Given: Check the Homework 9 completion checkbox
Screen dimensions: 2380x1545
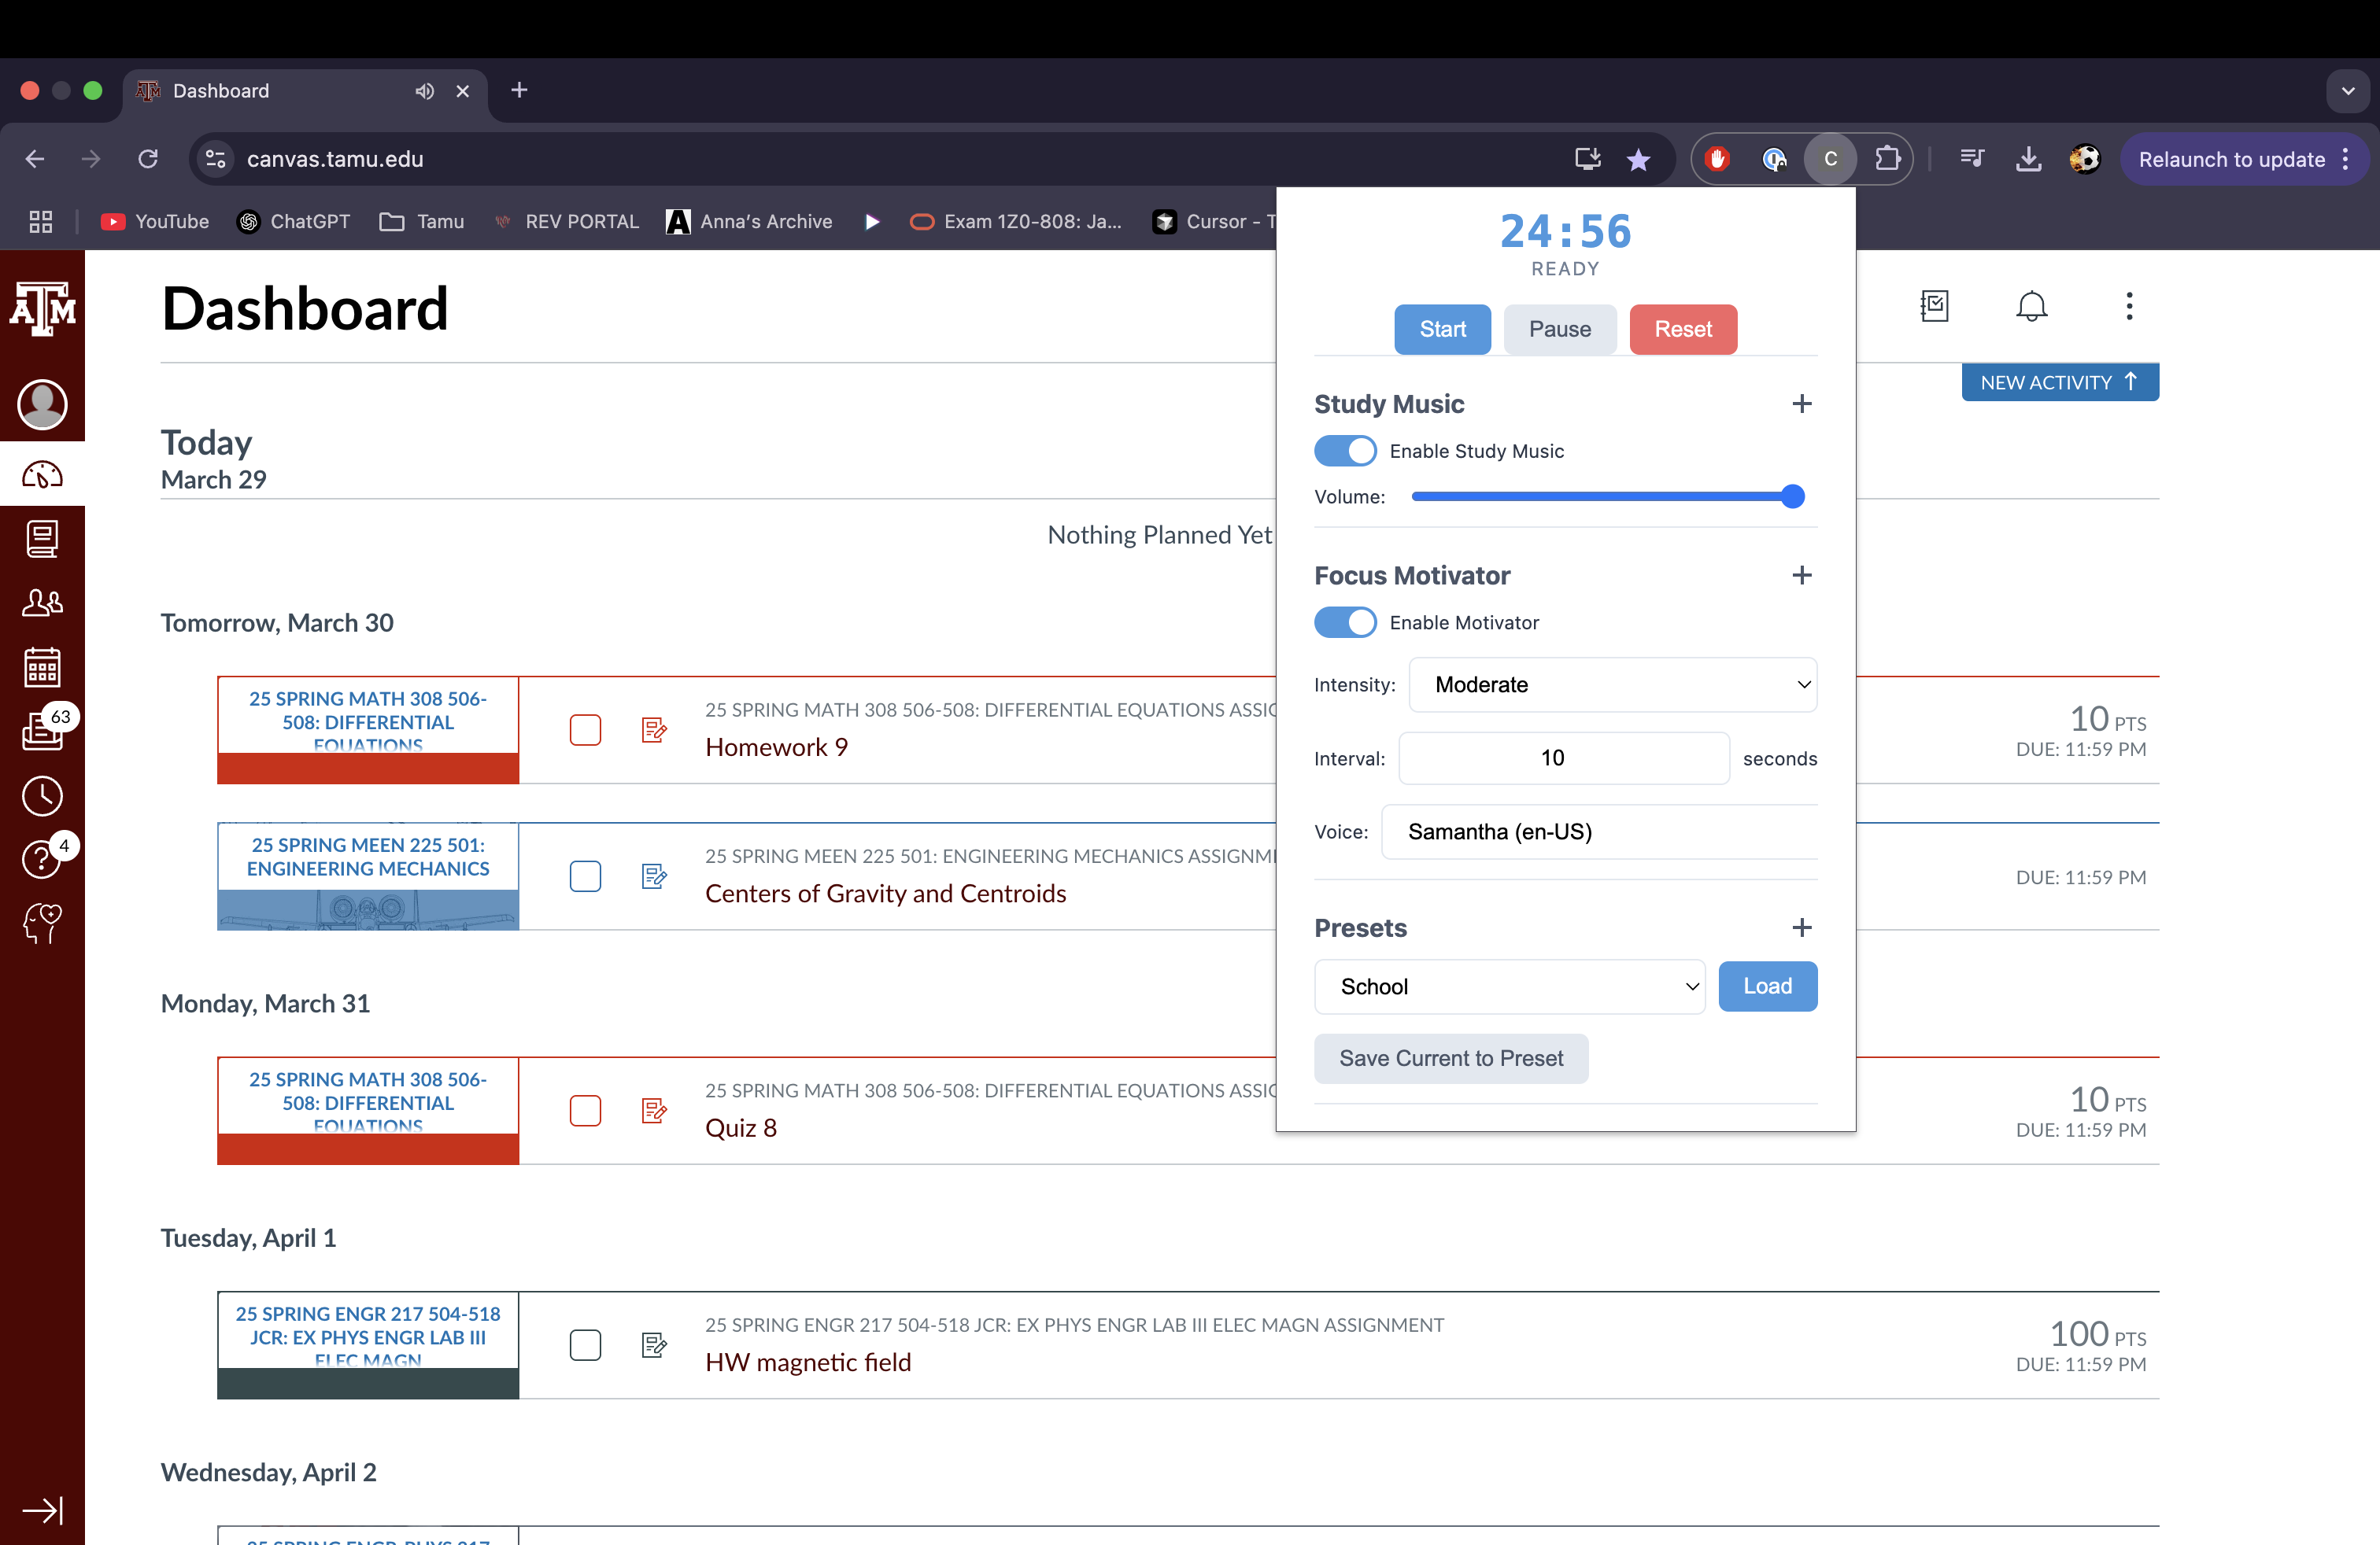Looking at the screenshot, I should (x=585, y=729).
